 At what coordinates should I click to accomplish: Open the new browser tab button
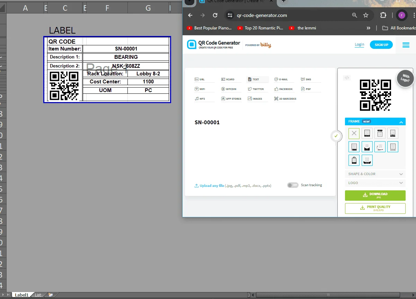click(284, 1)
